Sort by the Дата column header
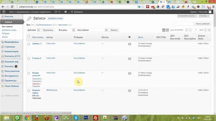The height and width of the screenshot is (121, 216). tap(140, 37)
